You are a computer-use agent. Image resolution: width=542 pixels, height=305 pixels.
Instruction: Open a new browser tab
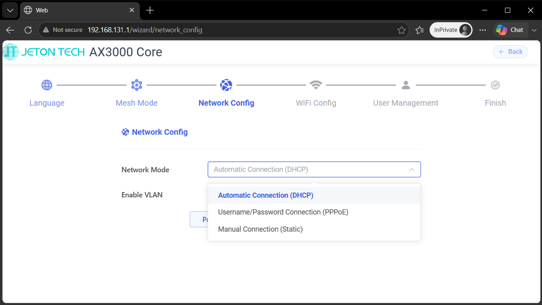(149, 11)
